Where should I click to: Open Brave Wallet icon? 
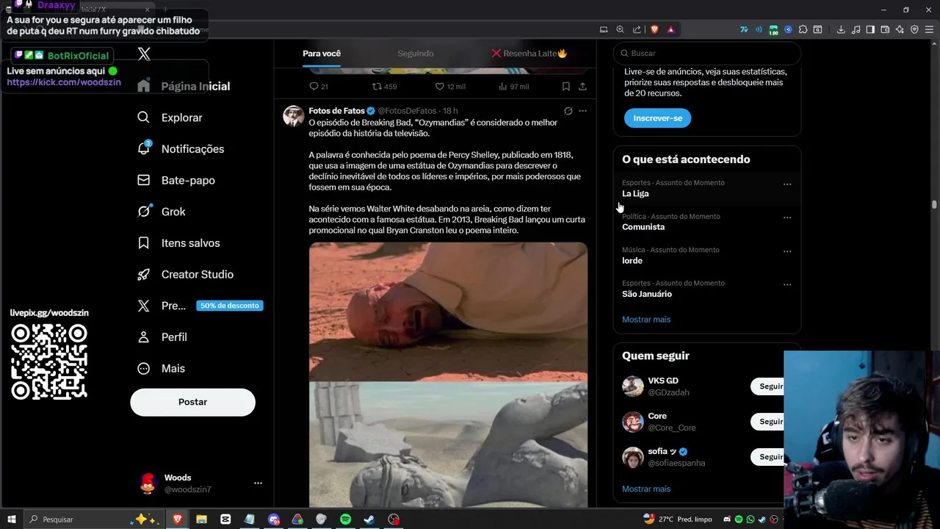(885, 29)
